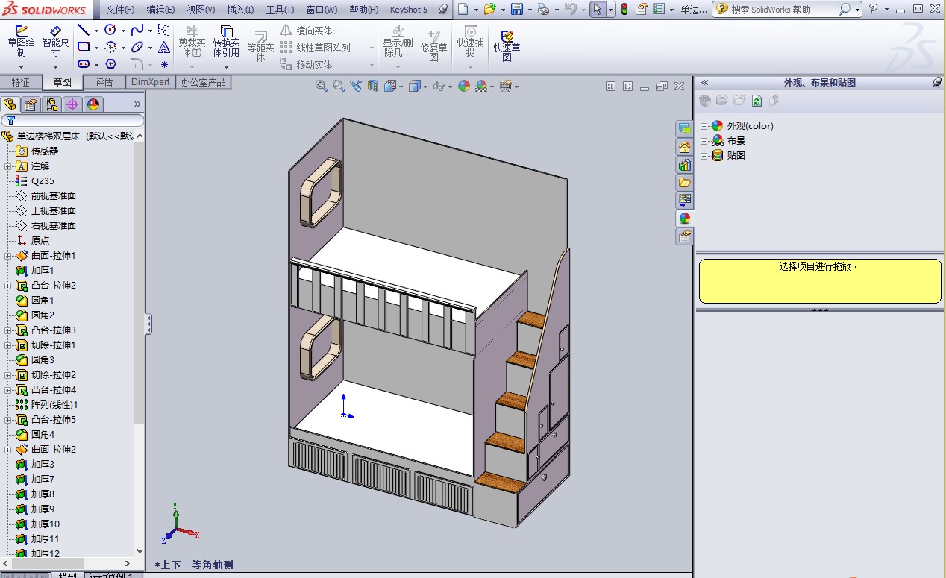Select the sketch Text tool
Image resolution: width=946 pixels, height=578 pixels.
tap(164, 47)
